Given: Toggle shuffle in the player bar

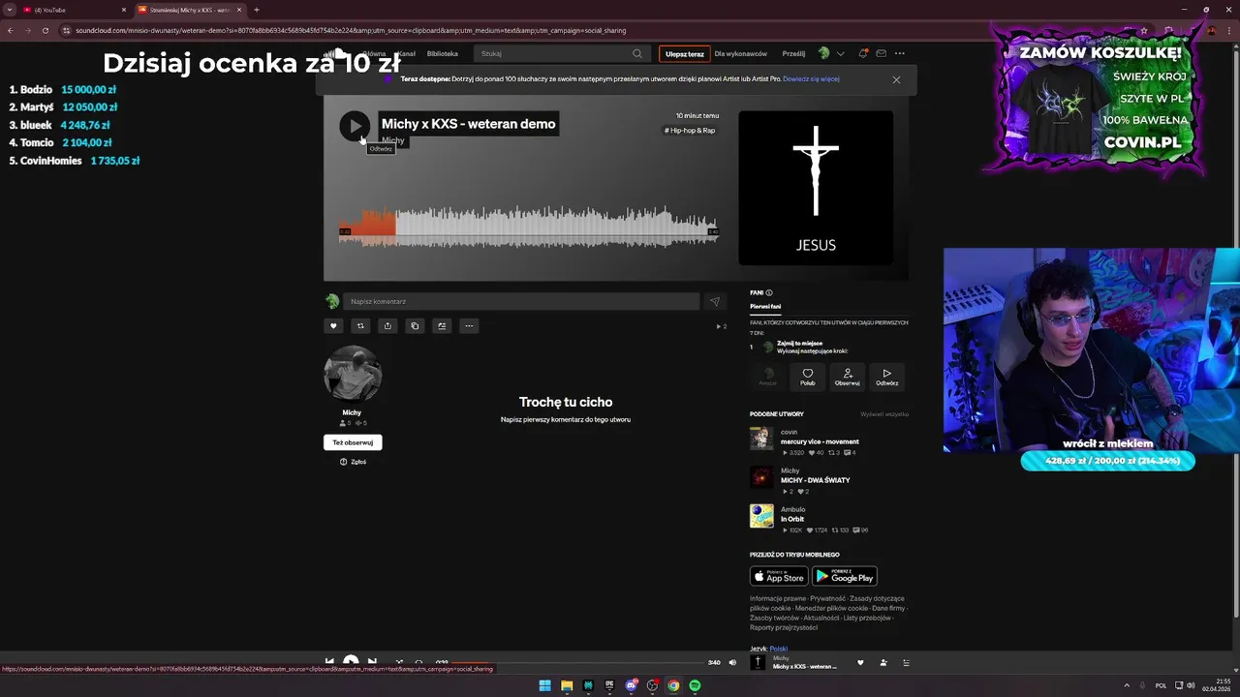Looking at the screenshot, I should (398, 663).
